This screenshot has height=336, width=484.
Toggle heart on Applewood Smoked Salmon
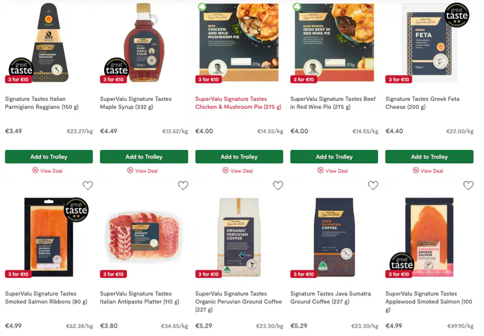(468, 186)
